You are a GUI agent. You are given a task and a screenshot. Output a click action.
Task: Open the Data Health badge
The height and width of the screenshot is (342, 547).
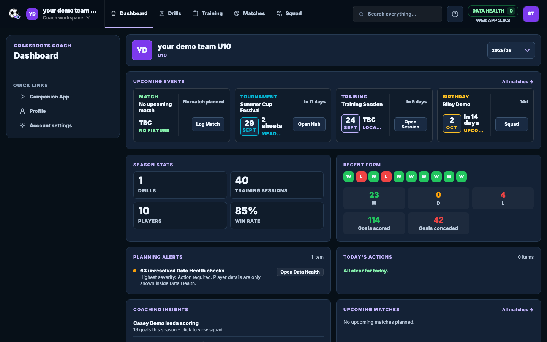(493, 11)
